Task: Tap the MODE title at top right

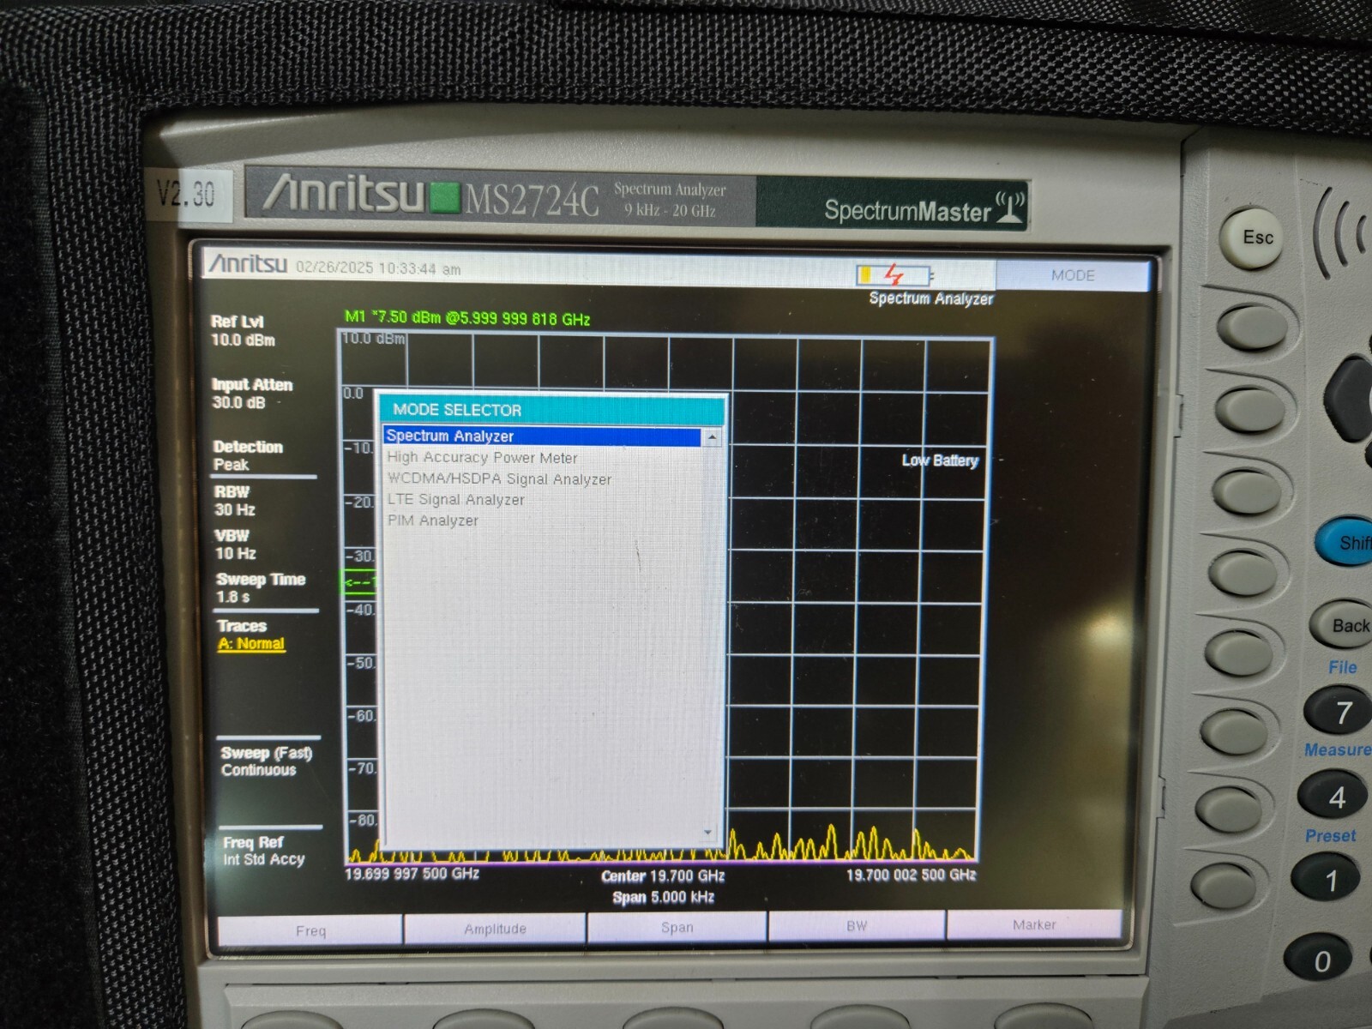Action: pos(1073,275)
